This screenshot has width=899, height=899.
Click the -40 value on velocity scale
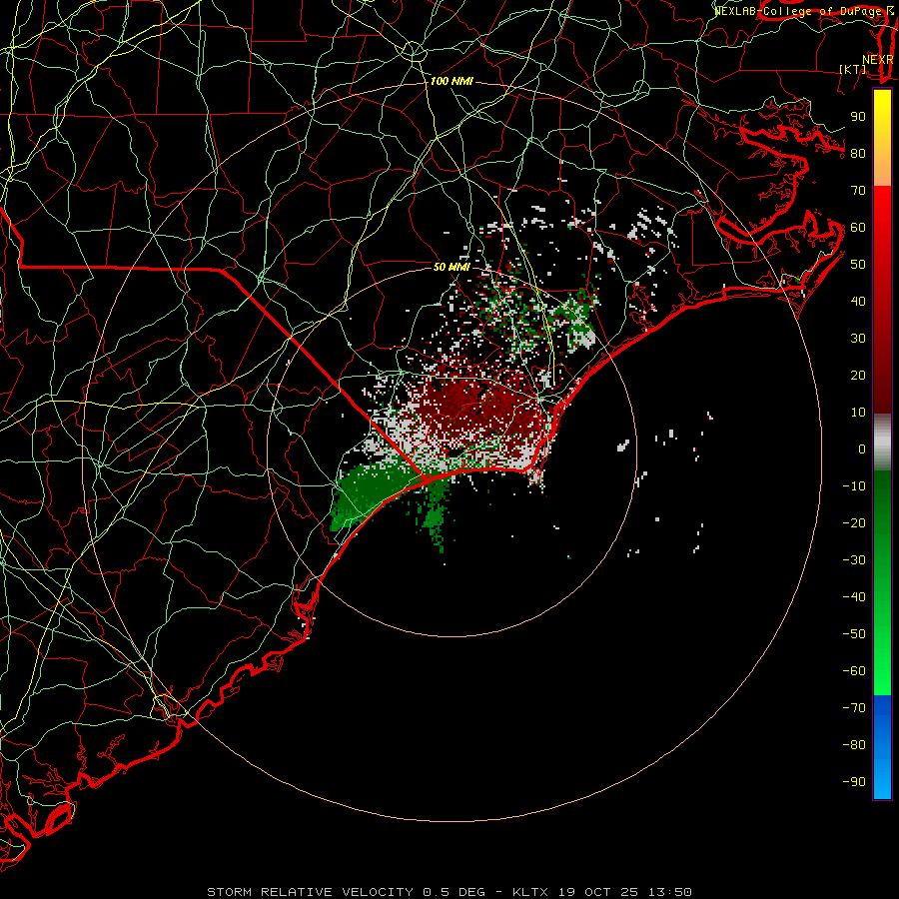click(854, 597)
